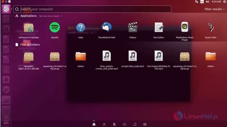This screenshot has width=227, height=127.
Task: Open Software & Updates application
Action: click(x=29, y=28)
